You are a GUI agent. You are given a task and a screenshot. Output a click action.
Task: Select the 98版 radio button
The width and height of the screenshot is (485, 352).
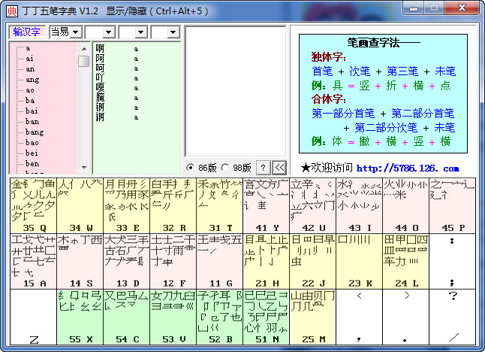point(225,167)
